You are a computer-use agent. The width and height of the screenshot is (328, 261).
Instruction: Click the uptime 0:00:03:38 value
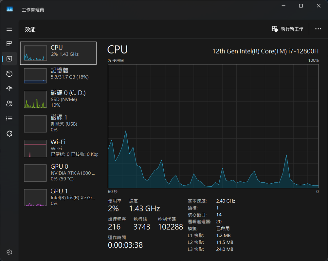(x=125, y=245)
